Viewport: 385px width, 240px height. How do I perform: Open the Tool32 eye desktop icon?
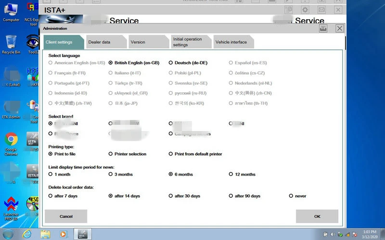[33, 45]
